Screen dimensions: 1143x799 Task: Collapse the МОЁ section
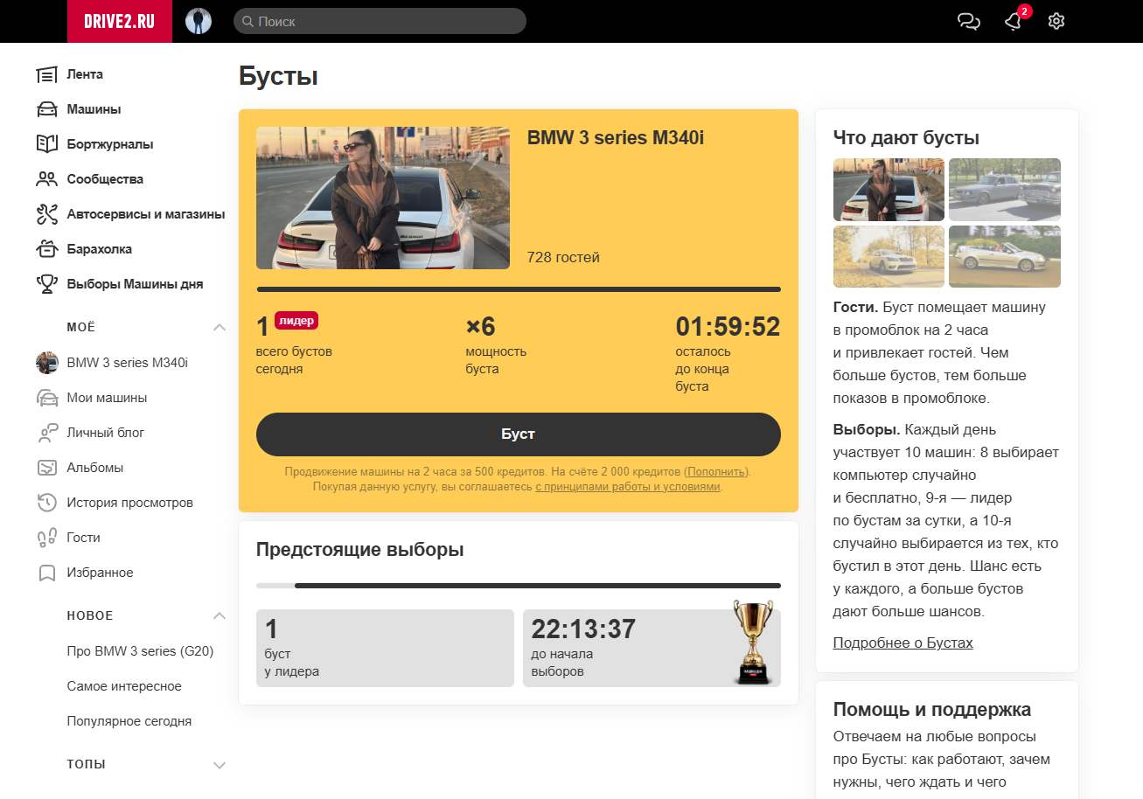[x=220, y=328]
